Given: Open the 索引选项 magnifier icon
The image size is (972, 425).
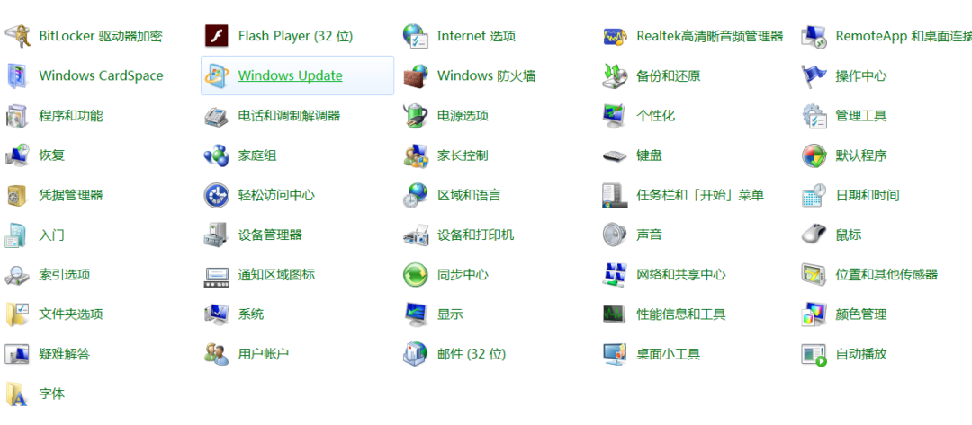Looking at the screenshot, I should pos(17,274).
